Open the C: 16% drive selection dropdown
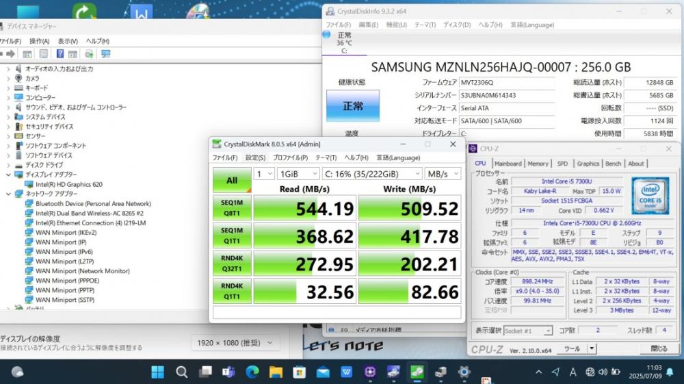The height and width of the screenshot is (384, 684). [x=372, y=174]
